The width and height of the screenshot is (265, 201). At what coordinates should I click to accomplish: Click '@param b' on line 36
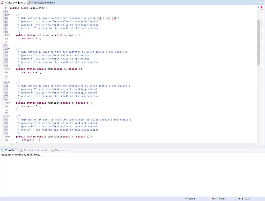point(27,93)
